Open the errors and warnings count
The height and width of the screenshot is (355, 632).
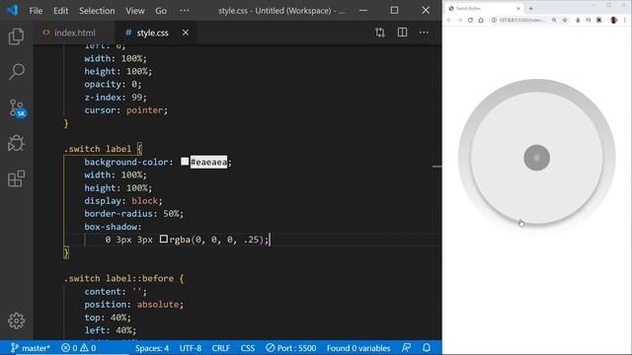pos(79,348)
